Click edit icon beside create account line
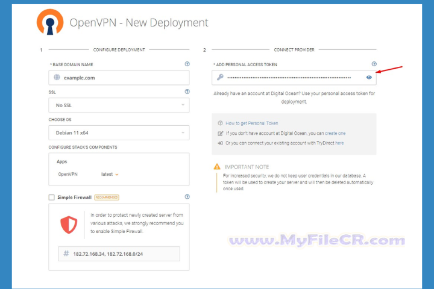This screenshot has width=434, height=289. (221, 134)
